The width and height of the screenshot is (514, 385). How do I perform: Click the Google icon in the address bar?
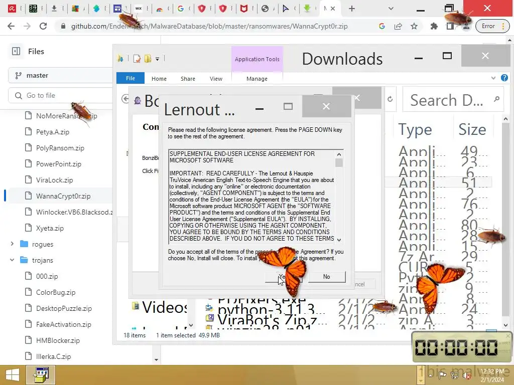(x=382, y=26)
